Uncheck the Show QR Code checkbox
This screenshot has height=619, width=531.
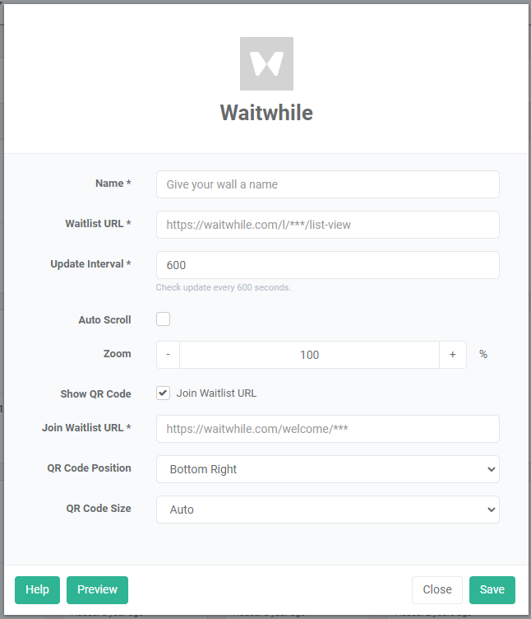pos(164,393)
